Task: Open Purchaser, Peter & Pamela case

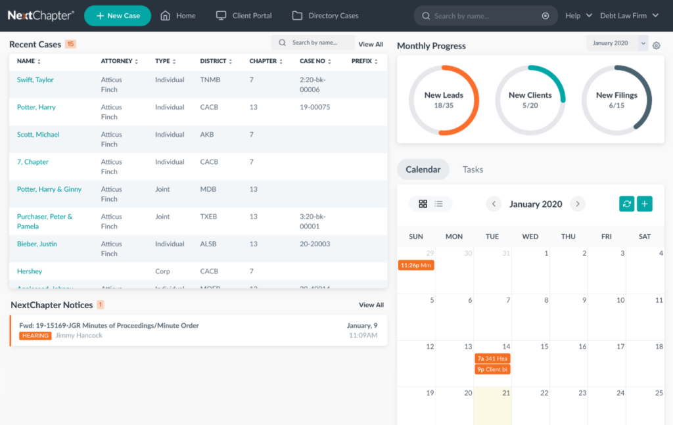Action: (x=45, y=221)
